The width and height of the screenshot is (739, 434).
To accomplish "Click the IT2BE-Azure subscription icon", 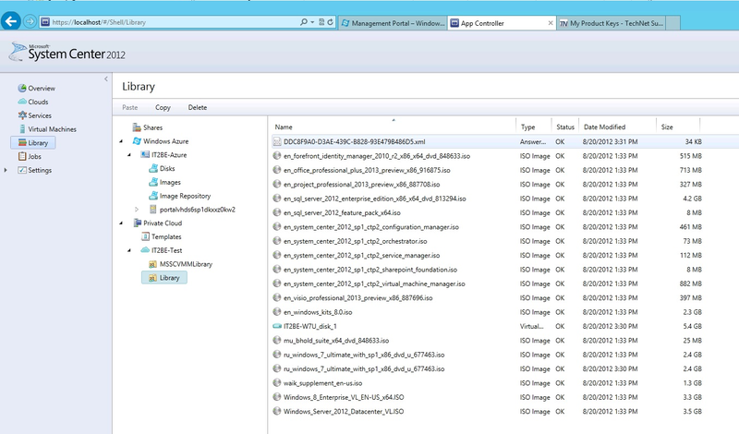I will pyautogui.click(x=145, y=154).
